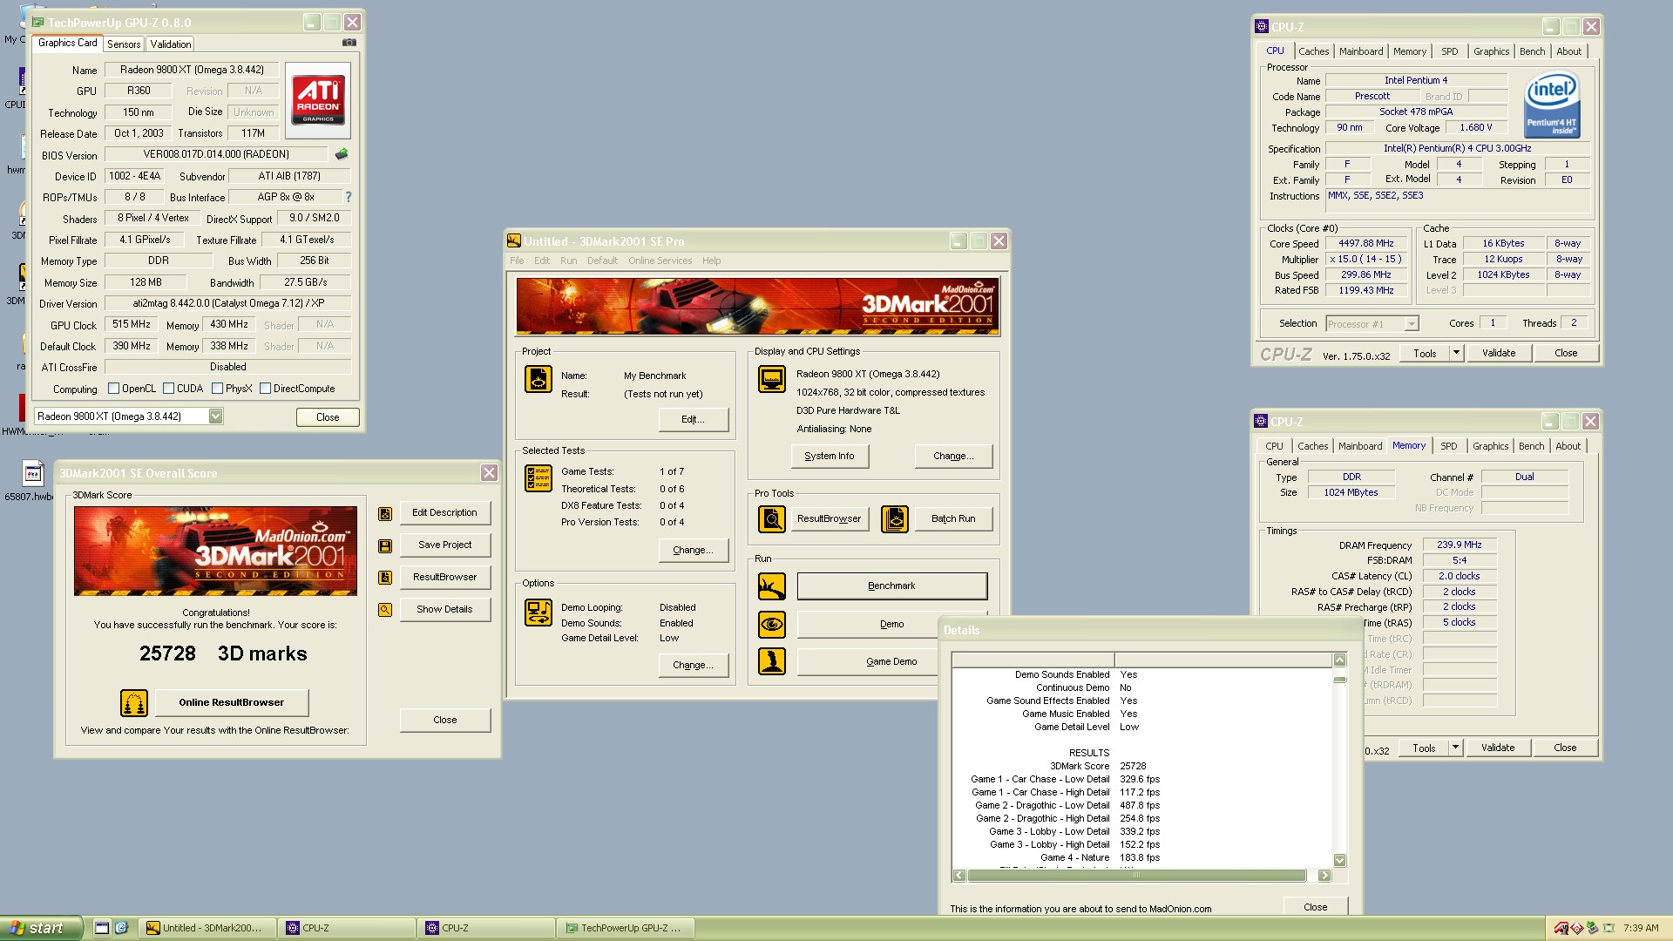This screenshot has width=1673, height=941.
Task: Switch to the Sensors tab in GPU-Z
Action: pyautogui.click(x=124, y=44)
